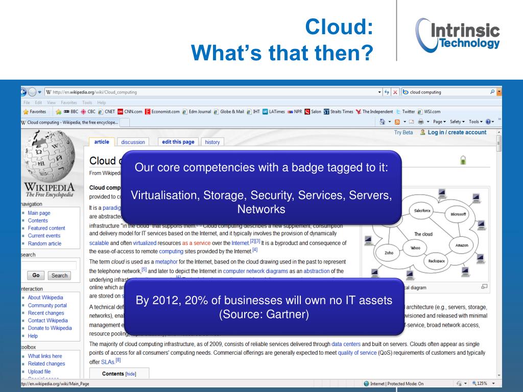The width and height of the screenshot is (523, 392).
Task: Expand the Home button dropdown arrow
Action: 389,122
